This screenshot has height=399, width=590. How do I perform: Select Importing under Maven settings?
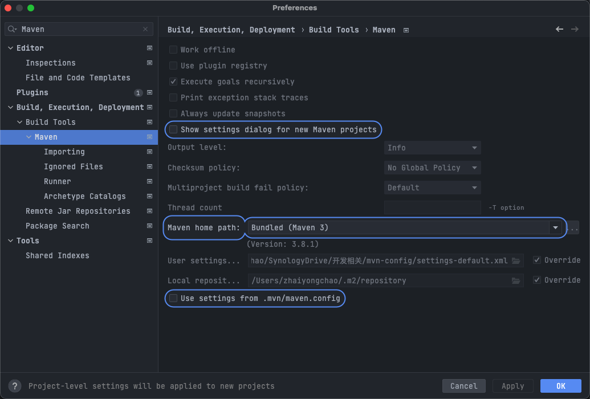[64, 152]
